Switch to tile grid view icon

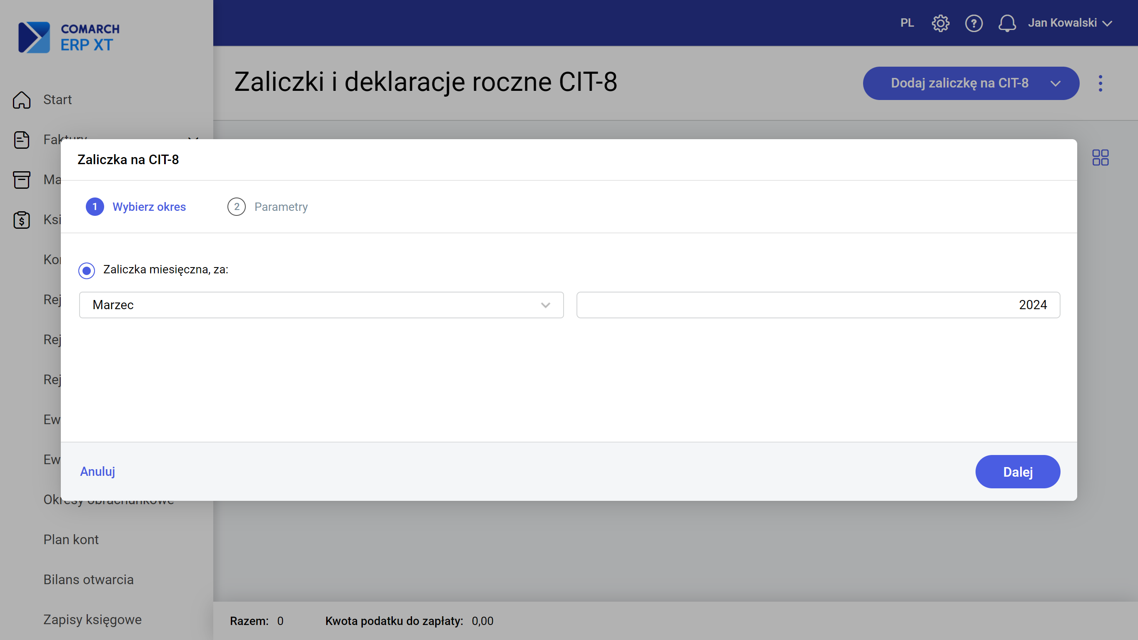1100,157
